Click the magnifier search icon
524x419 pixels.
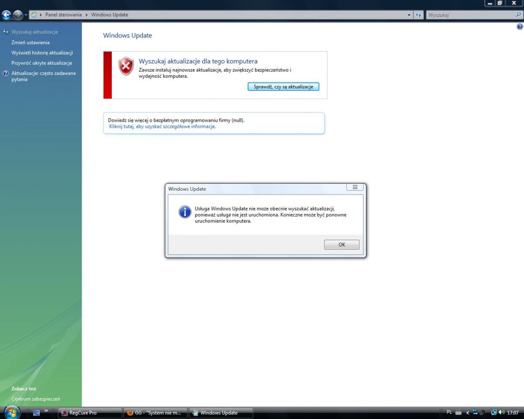tap(518, 15)
